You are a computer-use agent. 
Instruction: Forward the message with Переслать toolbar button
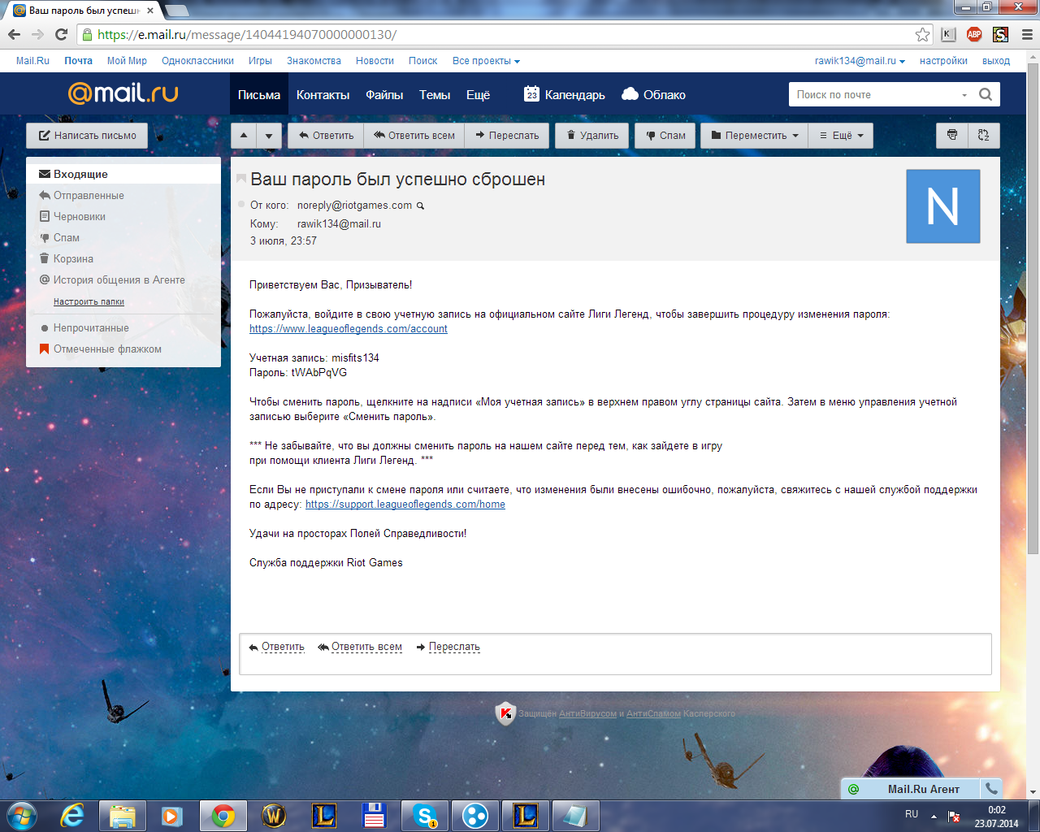click(507, 136)
